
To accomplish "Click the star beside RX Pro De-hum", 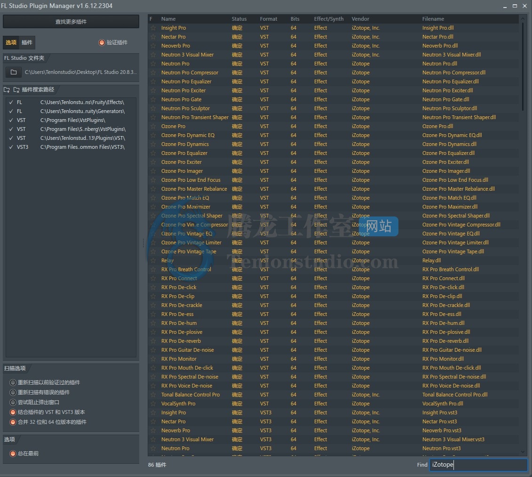I will click(x=153, y=323).
